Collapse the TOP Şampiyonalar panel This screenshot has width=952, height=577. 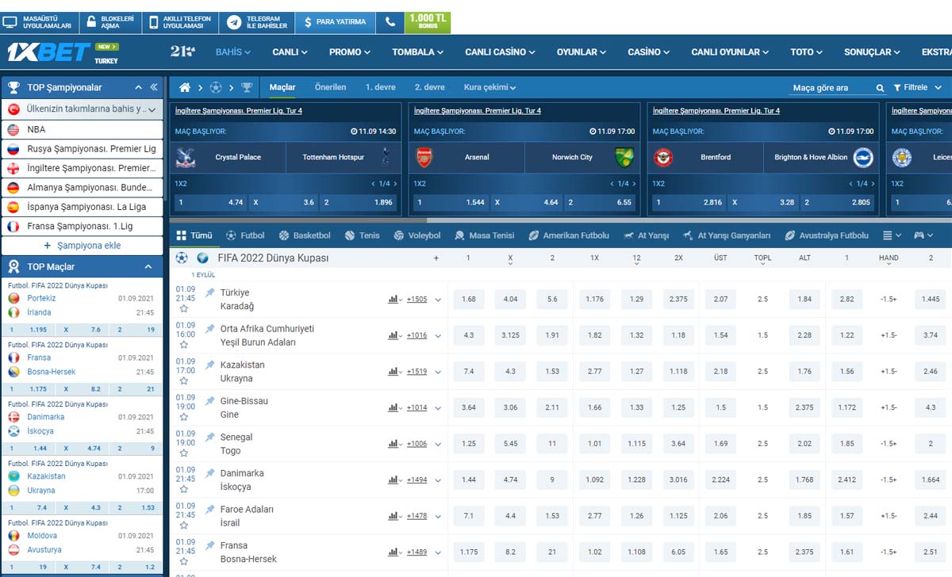coord(139,87)
